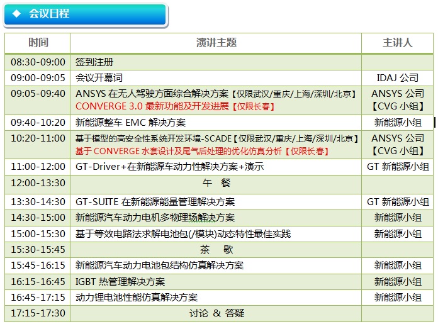Click the 16:45-17:15 time cell

38,297
